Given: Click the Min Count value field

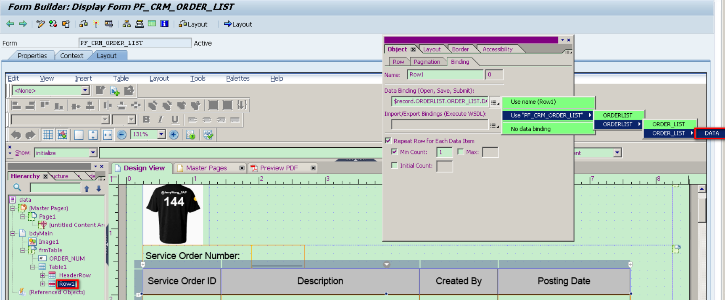Looking at the screenshot, I should [444, 152].
